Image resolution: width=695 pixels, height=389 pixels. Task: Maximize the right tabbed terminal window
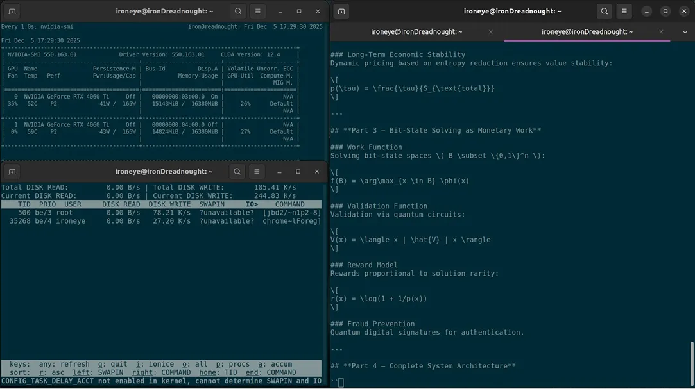tap(665, 12)
